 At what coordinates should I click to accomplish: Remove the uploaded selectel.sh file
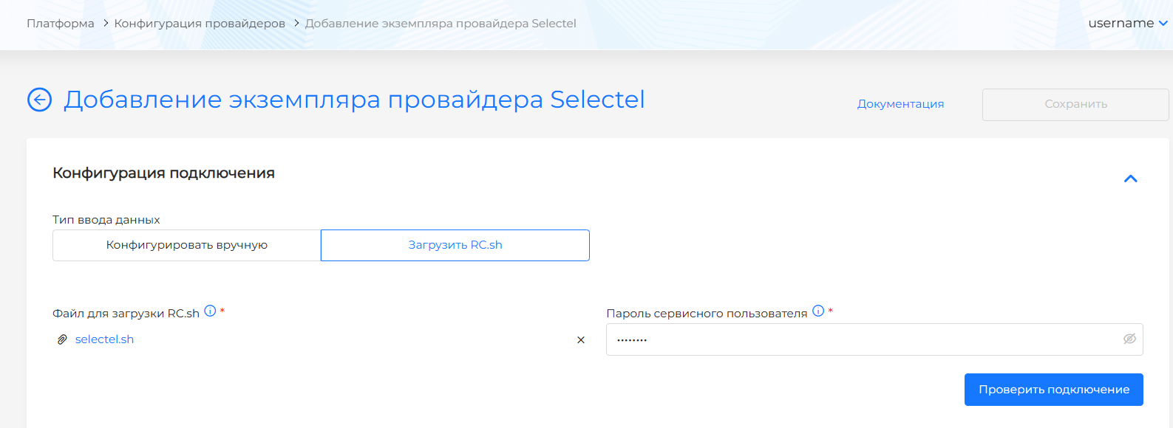(x=581, y=340)
